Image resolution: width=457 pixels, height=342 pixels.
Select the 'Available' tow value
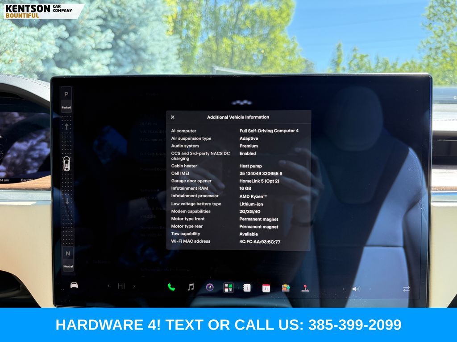(249, 234)
